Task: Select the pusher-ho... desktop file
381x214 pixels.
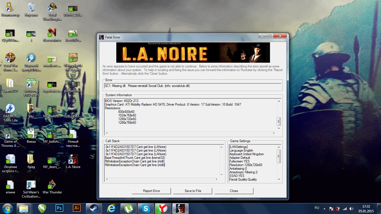Action: pos(73,87)
